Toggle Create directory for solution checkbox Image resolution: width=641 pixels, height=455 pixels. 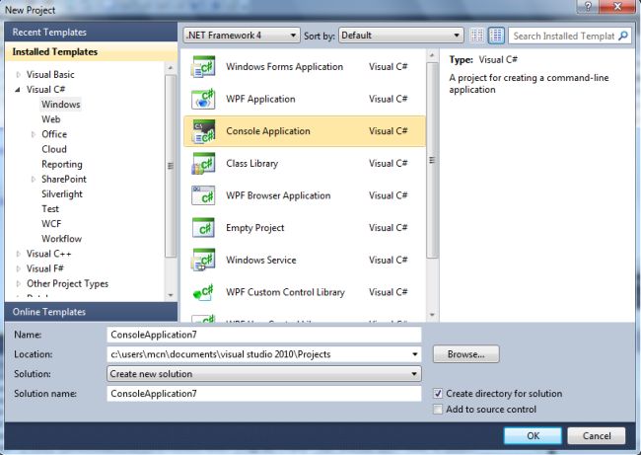[438, 394]
